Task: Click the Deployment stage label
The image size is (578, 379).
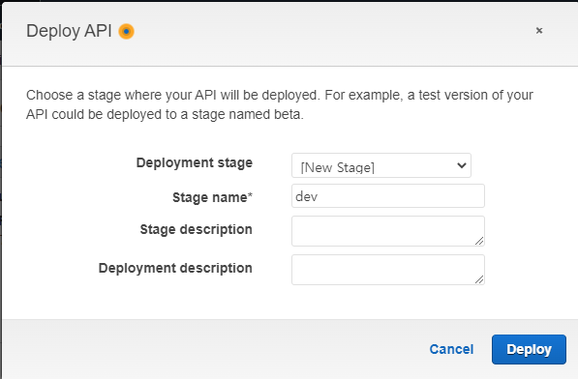Action: pyautogui.click(x=195, y=162)
